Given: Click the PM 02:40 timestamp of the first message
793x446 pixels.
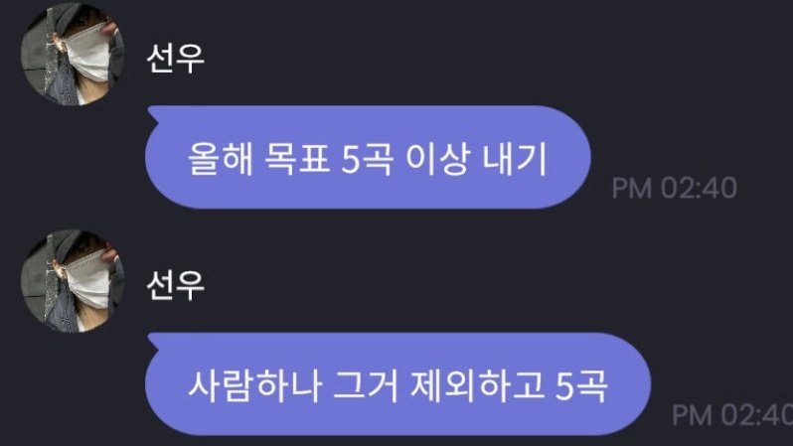Looking at the screenshot, I should tap(674, 188).
